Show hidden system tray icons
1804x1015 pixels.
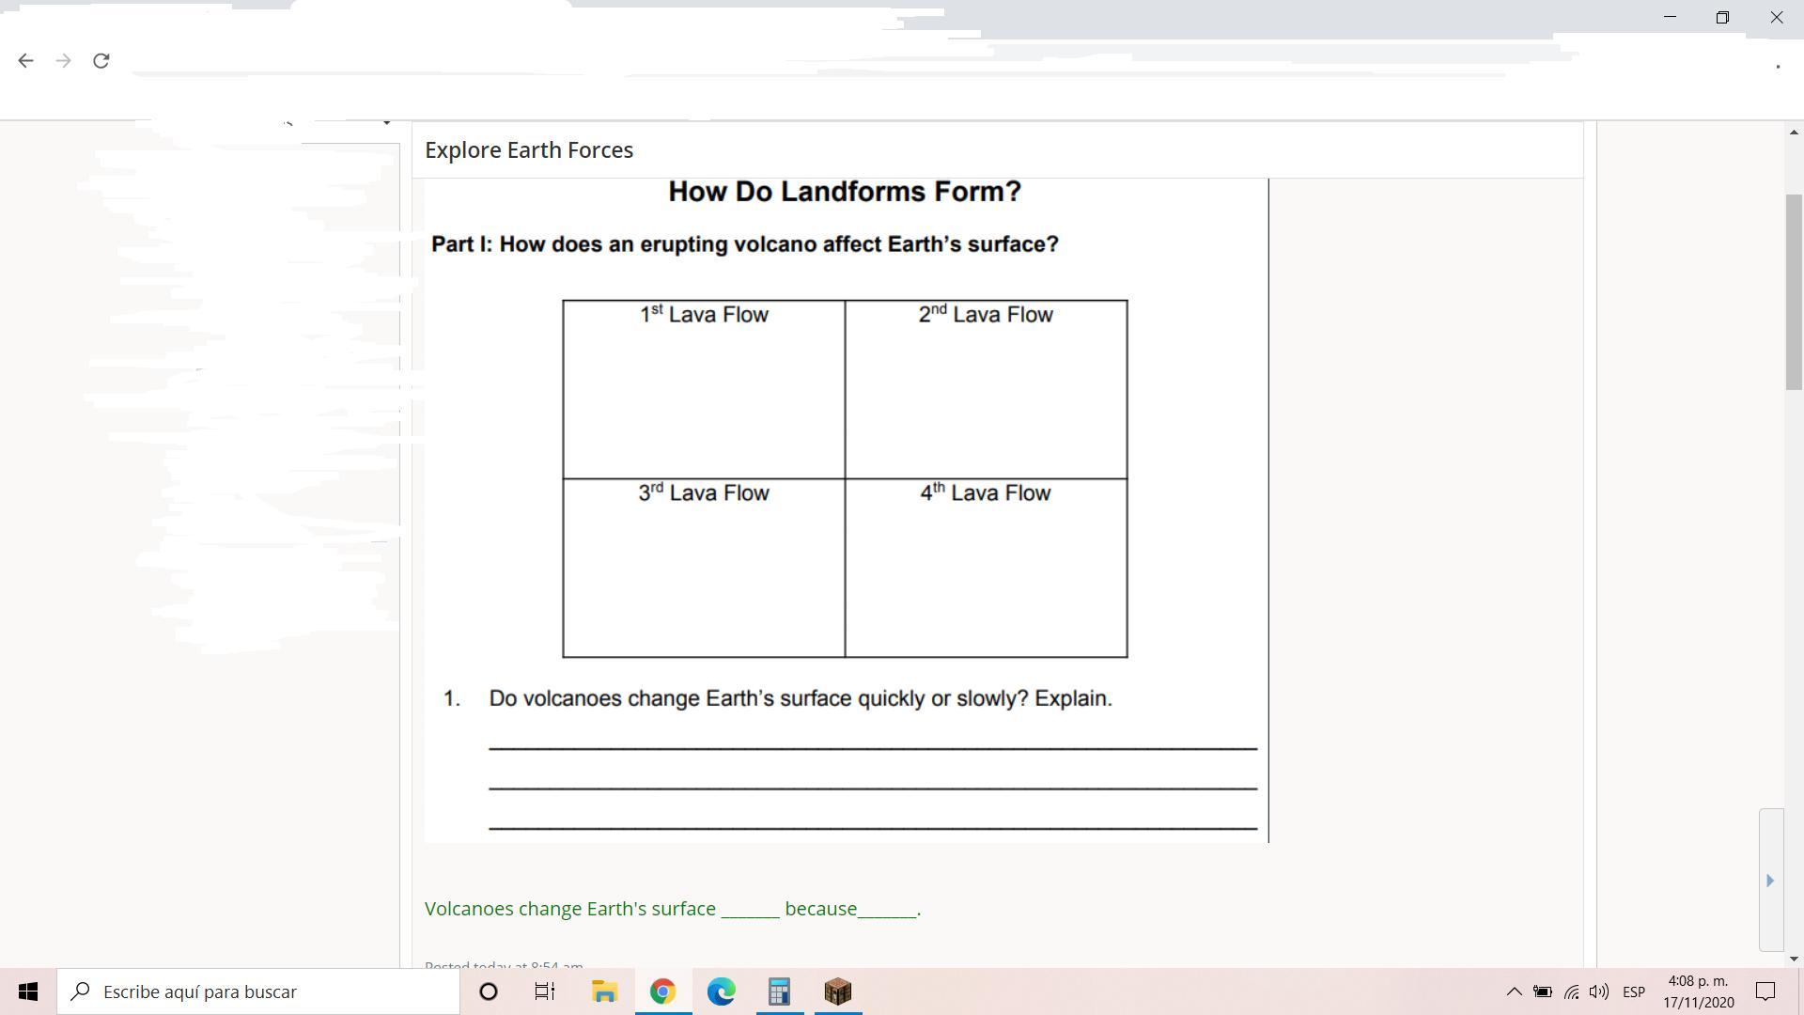point(1514,992)
